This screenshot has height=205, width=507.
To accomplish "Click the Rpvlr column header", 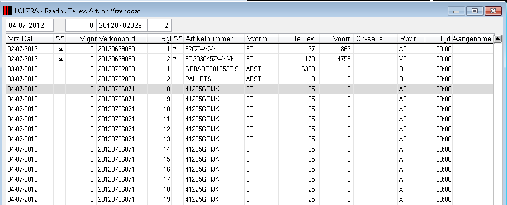I will (x=411, y=39).
